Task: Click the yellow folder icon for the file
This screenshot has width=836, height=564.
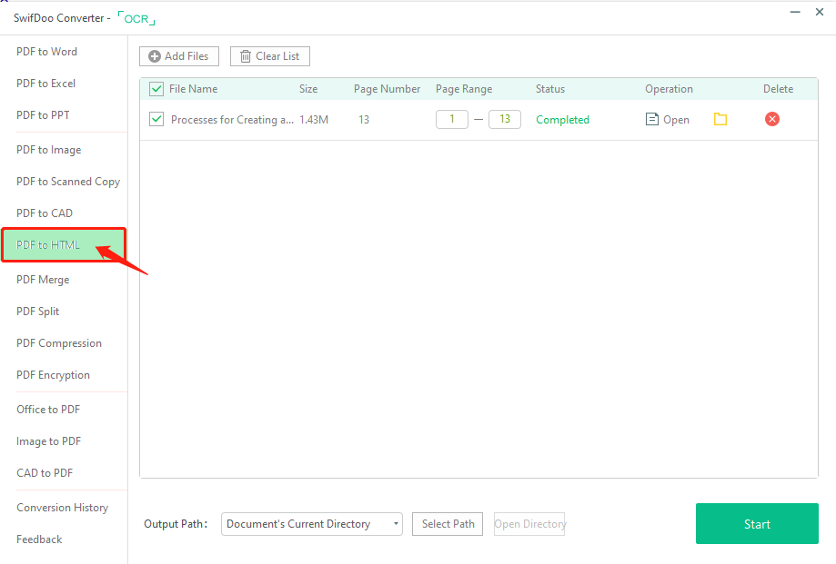Action: point(720,119)
